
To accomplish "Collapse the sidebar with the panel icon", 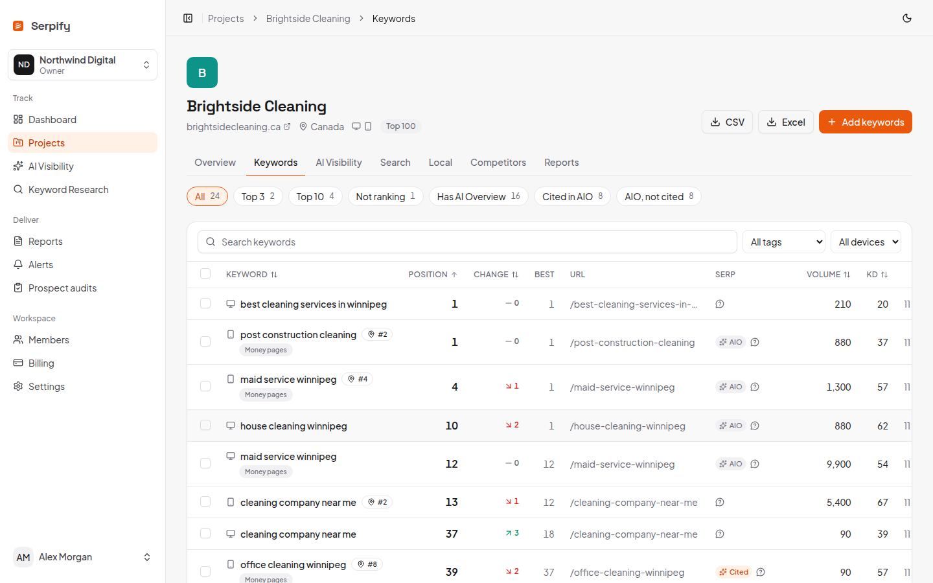I will [x=188, y=18].
